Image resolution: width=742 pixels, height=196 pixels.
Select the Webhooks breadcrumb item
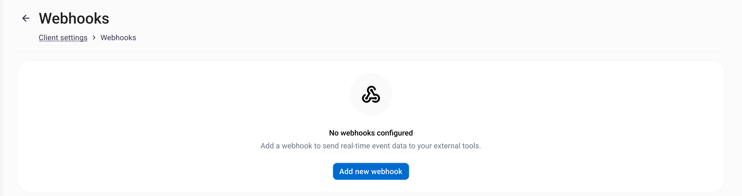[118, 37]
